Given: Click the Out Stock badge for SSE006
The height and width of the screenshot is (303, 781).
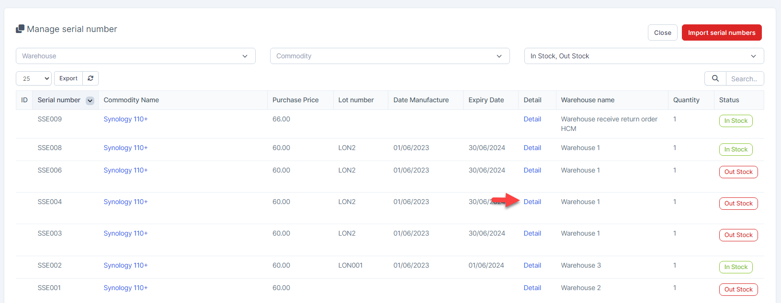Looking at the screenshot, I should 738,172.
